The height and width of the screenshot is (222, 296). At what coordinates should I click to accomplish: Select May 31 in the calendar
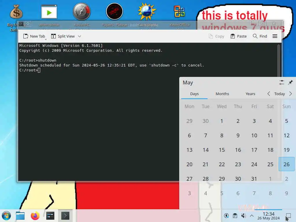[254, 179]
